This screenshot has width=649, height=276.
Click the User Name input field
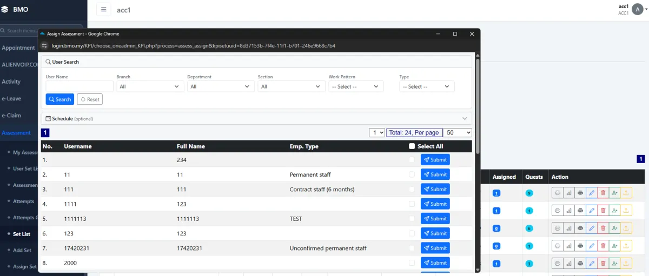tap(80, 86)
